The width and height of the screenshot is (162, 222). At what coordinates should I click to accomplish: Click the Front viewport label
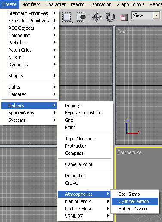[x=122, y=31]
